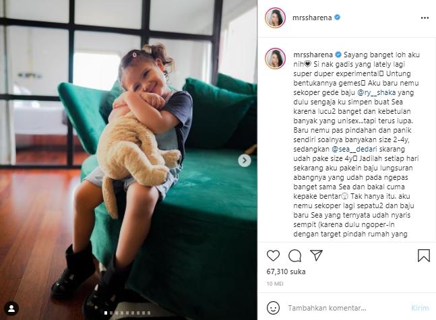Click the verified badge beside header username
This screenshot has height=320, width=436.
pos(338,18)
